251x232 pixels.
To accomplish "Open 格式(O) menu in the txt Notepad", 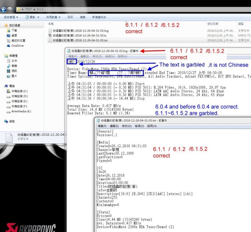I will [x=127, y=126].
